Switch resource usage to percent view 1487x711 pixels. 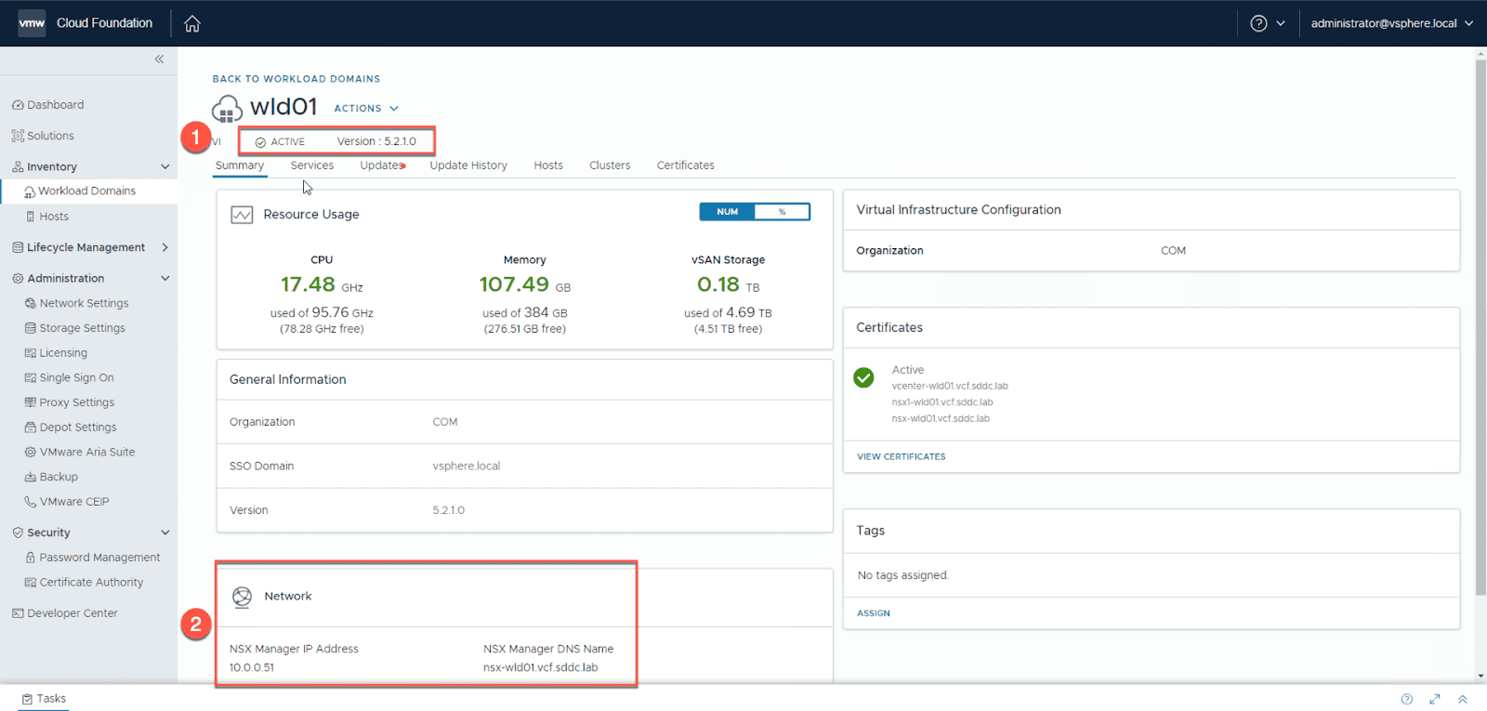pyautogui.click(x=782, y=212)
